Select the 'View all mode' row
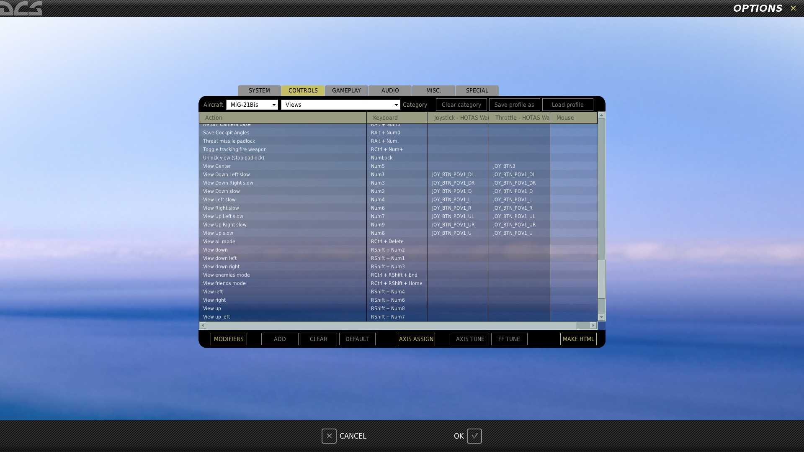804x452 pixels. [398, 241]
